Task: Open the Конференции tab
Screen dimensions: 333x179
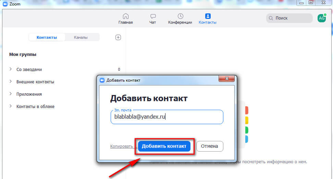Action: [180, 19]
